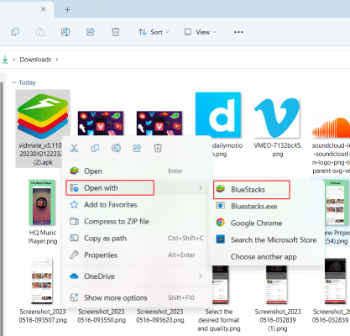
Task: Expand the chevron after Downloads in the address bar
Action: coord(57,60)
